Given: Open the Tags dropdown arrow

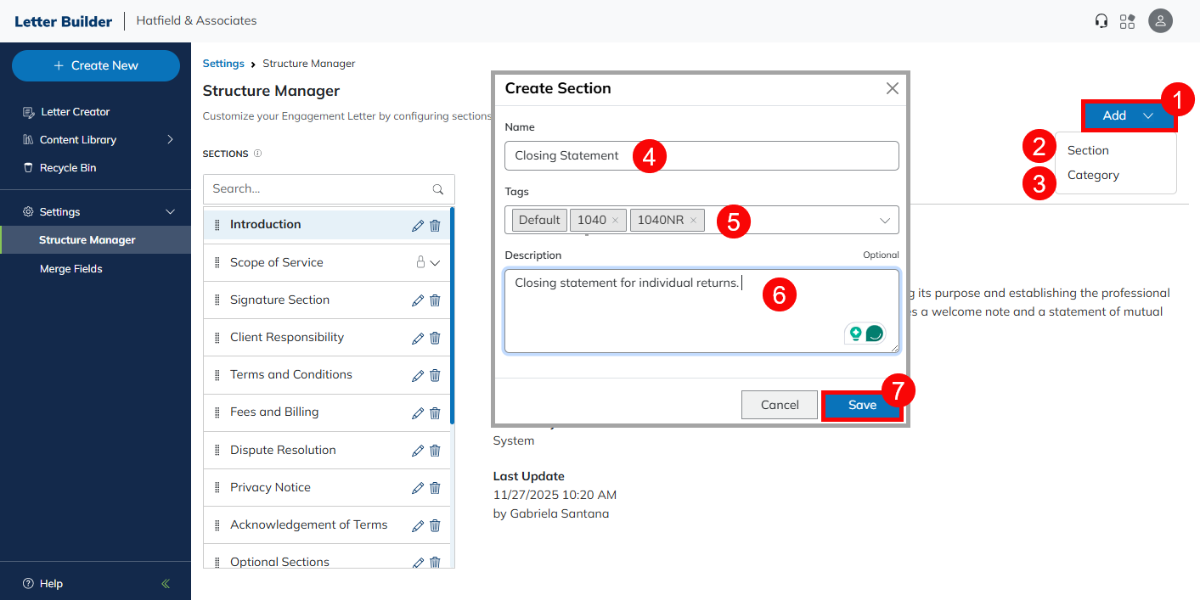Looking at the screenshot, I should [x=884, y=221].
